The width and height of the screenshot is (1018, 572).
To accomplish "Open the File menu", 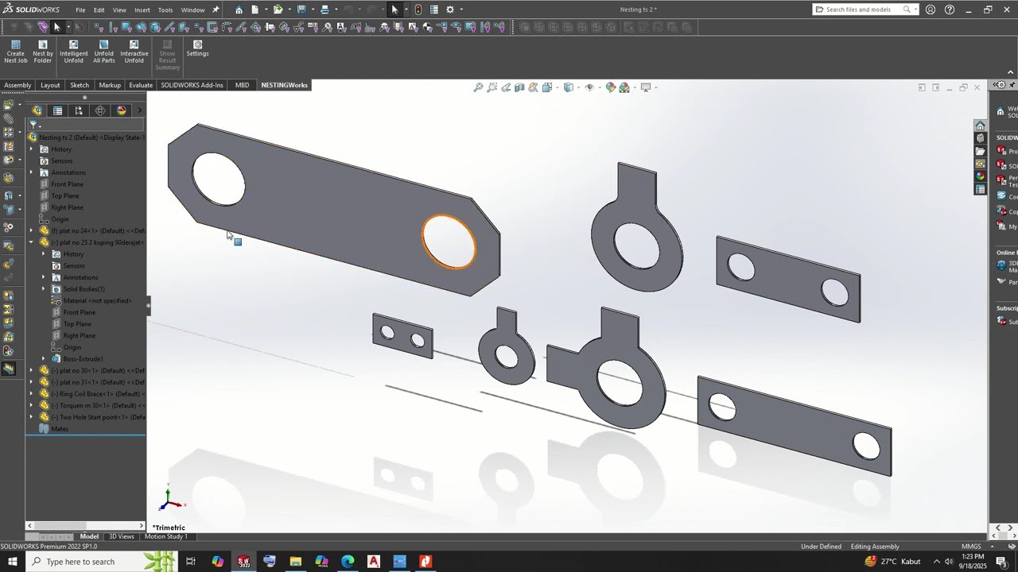I will (x=80, y=10).
